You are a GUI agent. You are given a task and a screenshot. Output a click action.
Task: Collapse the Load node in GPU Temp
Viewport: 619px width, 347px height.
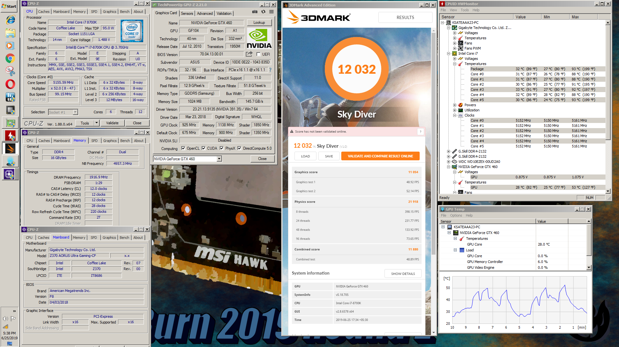click(x=455, y=250)
